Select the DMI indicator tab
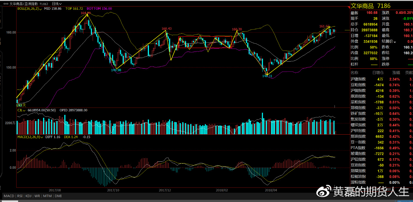 (58, 196)
